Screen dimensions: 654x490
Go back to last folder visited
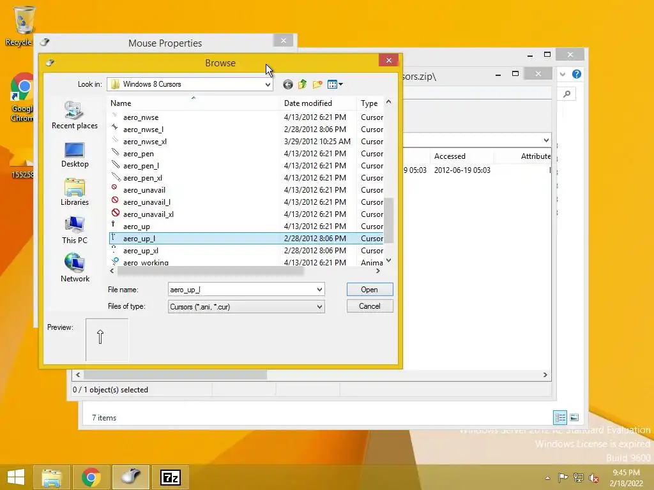(x=288, y=85)
